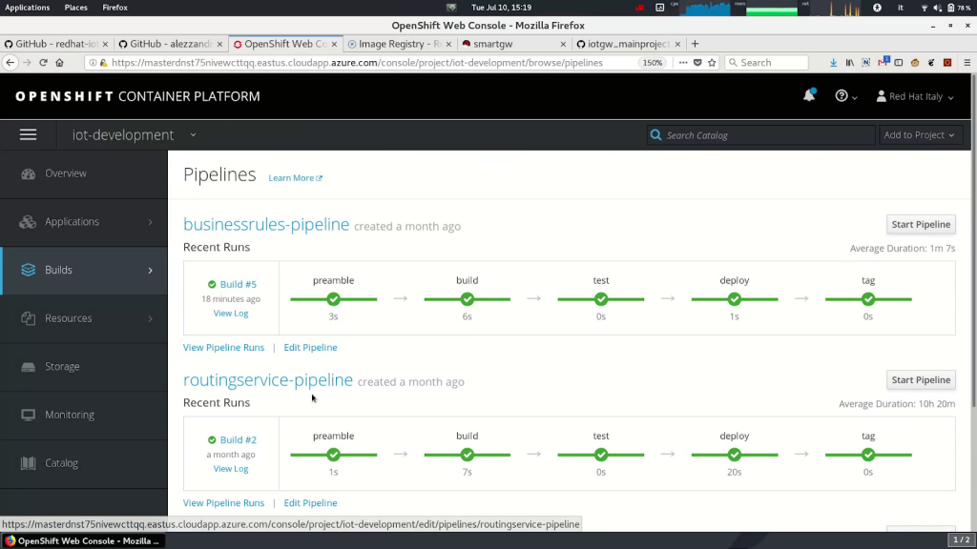Switch to the Image Registry browser tab
977x549 pixels.
(x=398, y=44)
